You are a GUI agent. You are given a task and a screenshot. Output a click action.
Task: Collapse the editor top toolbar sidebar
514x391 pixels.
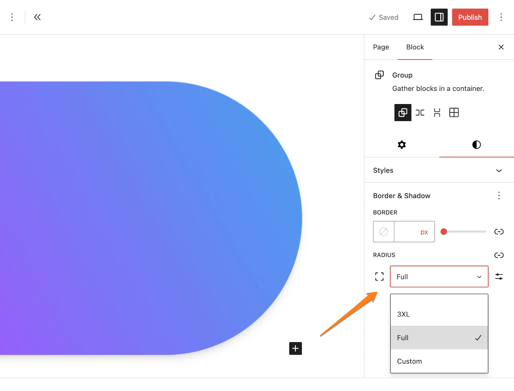pos(37,17)
